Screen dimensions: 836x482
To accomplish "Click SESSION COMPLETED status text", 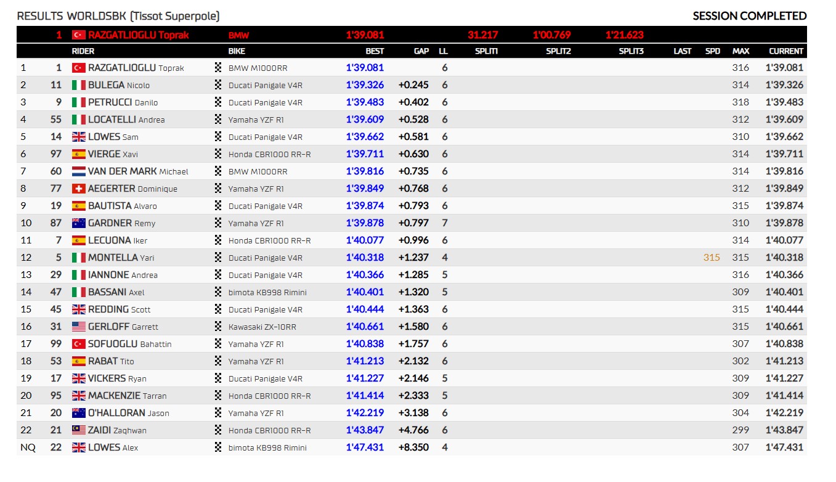I will 750,16.
